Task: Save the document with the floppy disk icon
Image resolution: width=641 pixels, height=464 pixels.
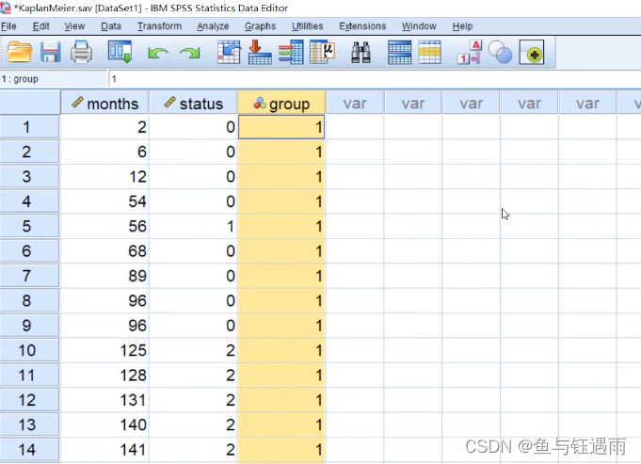Action: click(51, 52)
